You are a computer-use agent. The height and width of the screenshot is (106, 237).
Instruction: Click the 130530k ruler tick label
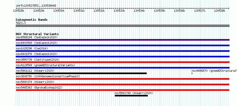pyautogui.click(x=59, y=11)
